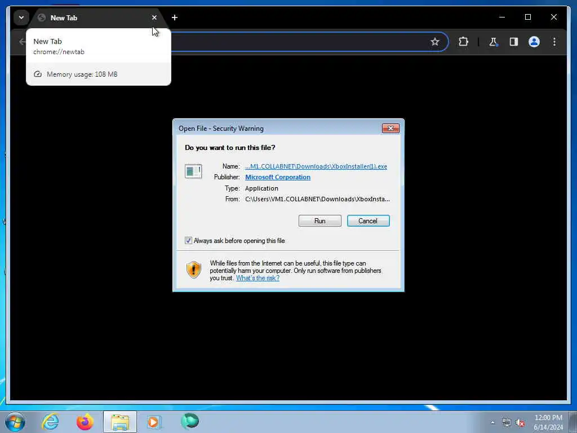Open Windows Explorer from the taskbar

(x=120, y=422)
